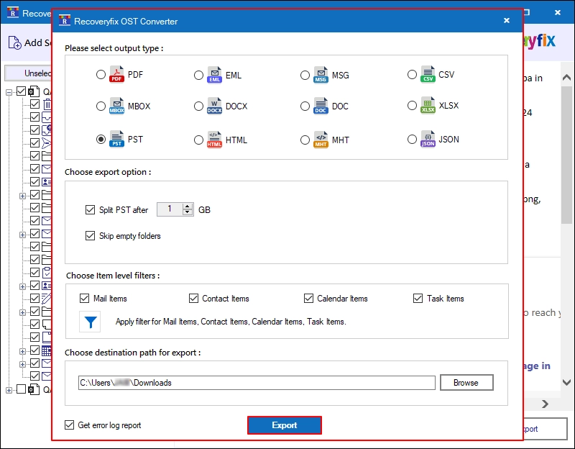
Task: Click the DOC file format icon
Action: coord(321,106)
